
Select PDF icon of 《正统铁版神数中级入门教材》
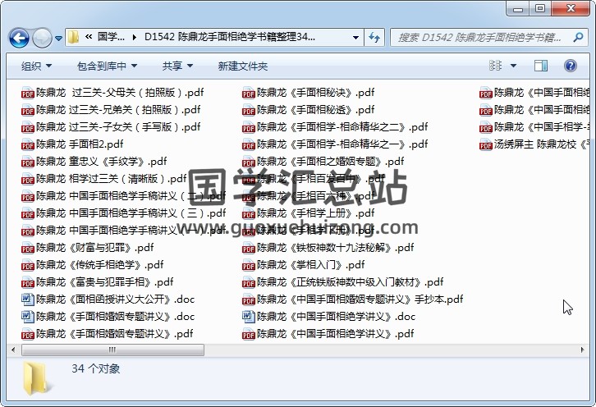pyautogui.click(x=248, y=282)
